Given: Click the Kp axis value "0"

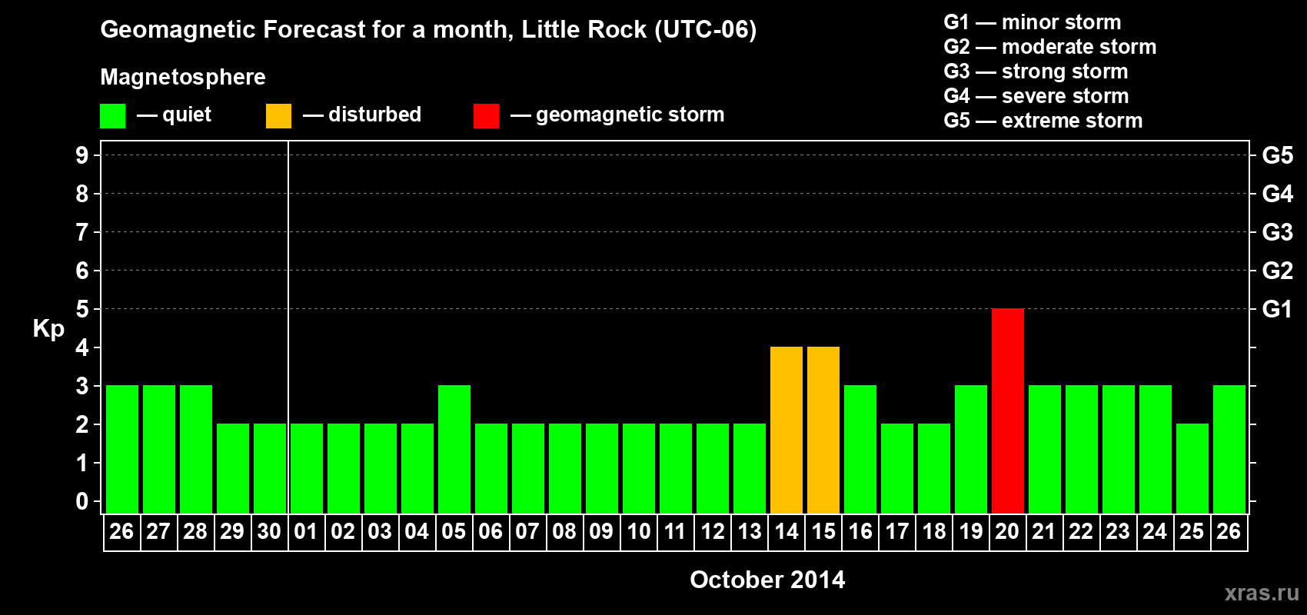Looking at the screenshot, I should tap(82, 501).
